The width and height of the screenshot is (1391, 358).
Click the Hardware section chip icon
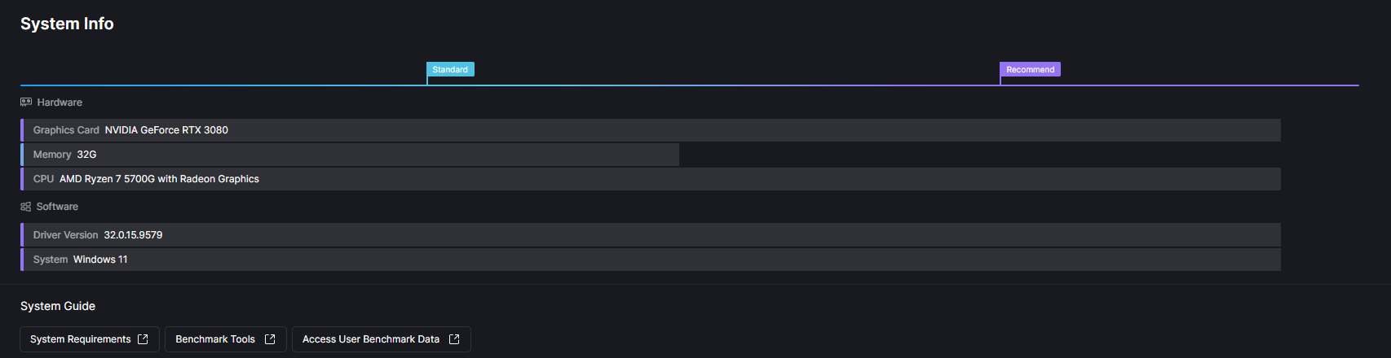26,103
